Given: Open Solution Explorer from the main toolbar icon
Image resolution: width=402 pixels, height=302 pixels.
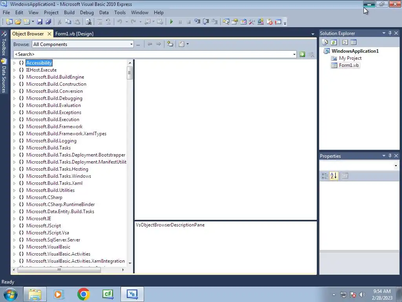Looking at the screenshot, I should click(x=226, y=22).
